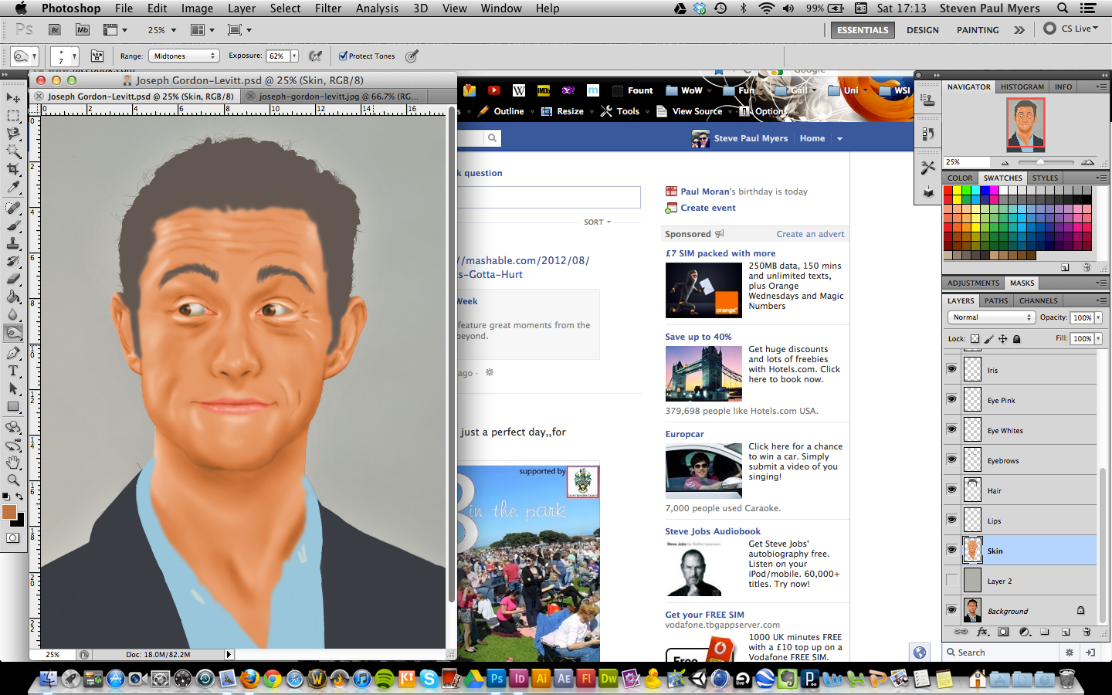Open the Layer menu
Screen dimensions: 1112x695
(x=242, y=8)
